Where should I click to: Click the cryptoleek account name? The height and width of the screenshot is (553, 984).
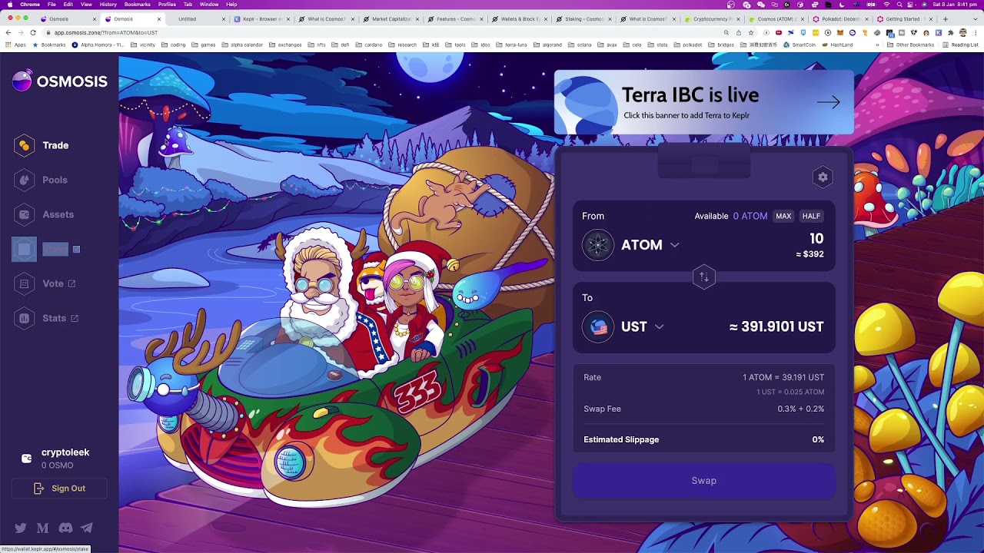(65, 452)
